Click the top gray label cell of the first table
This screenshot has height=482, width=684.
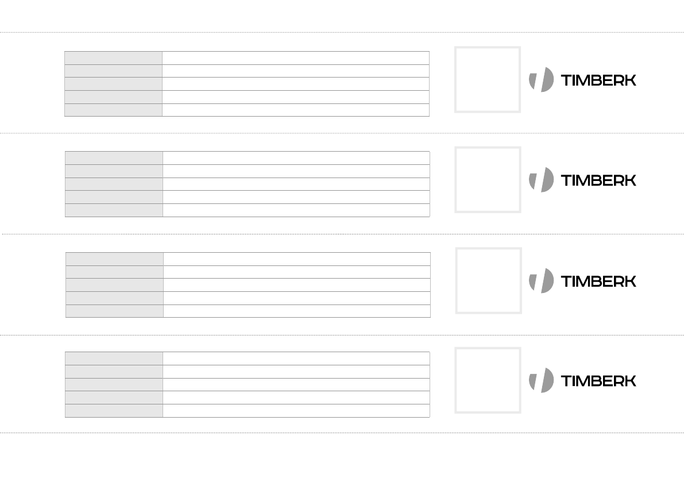tap(114, 58)
